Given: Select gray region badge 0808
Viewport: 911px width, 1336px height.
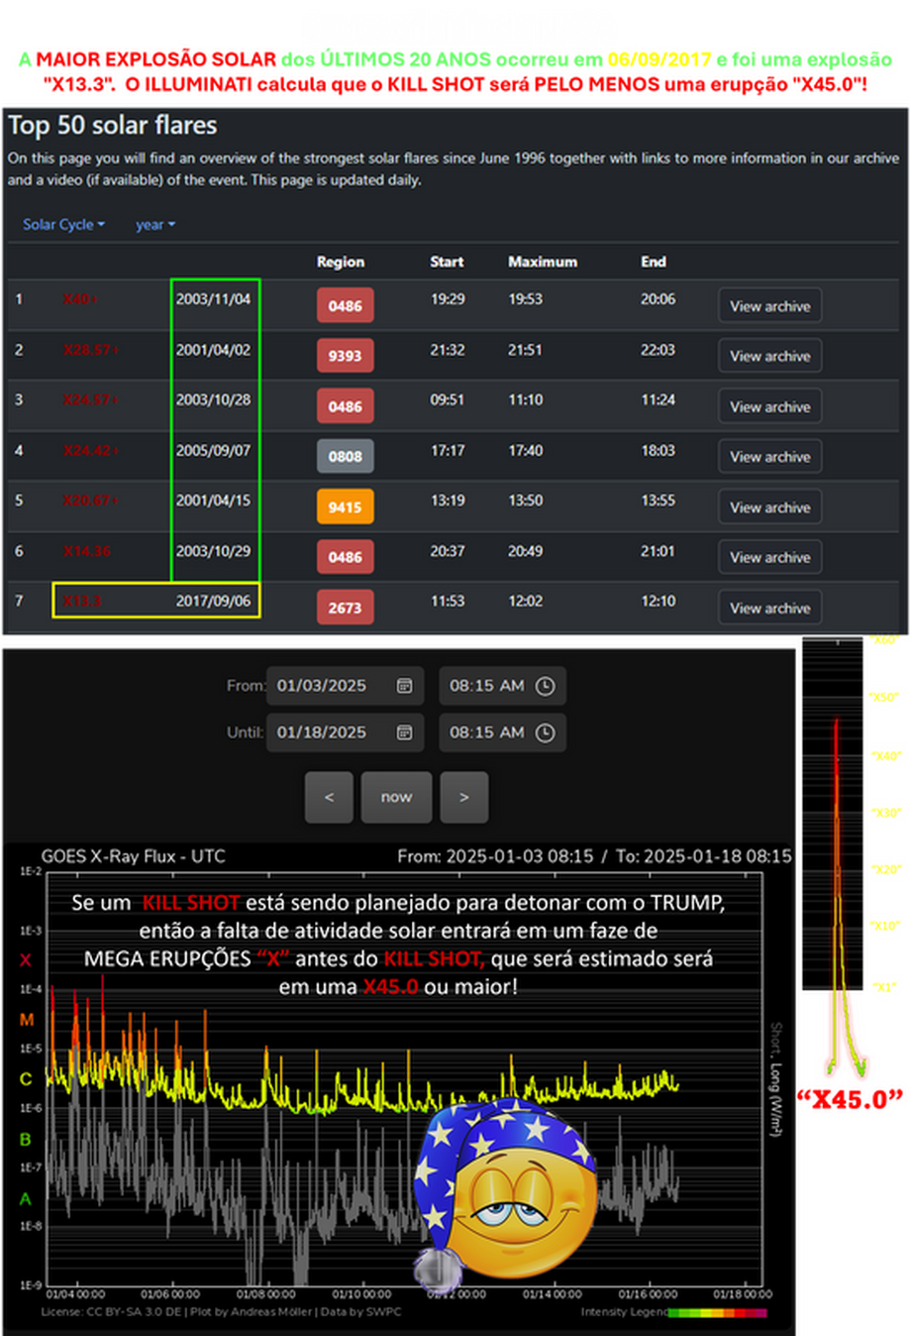Looking at the screenshot, I should (x=345, y=457).
